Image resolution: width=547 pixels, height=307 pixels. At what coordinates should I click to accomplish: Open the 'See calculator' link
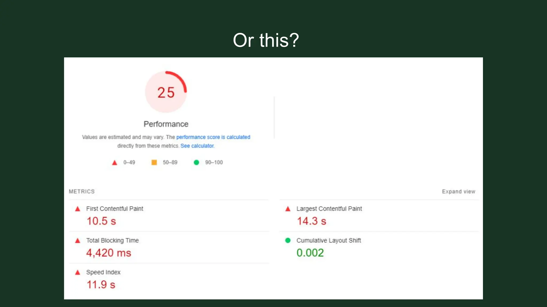point(197,146)
